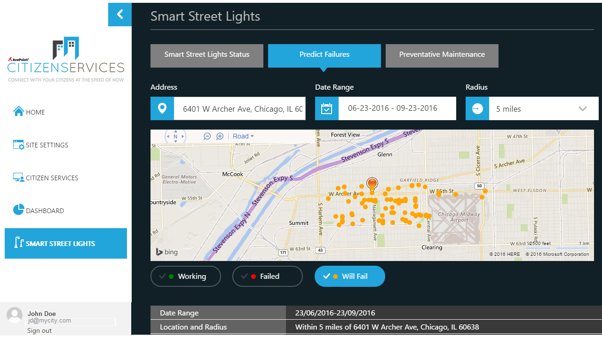Toggle the Failed lights filter
602x338 pixels.
pos(268,277)
